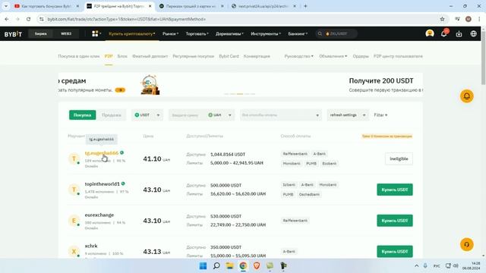Click the Получите 200 USDT banner

point(386,85)
